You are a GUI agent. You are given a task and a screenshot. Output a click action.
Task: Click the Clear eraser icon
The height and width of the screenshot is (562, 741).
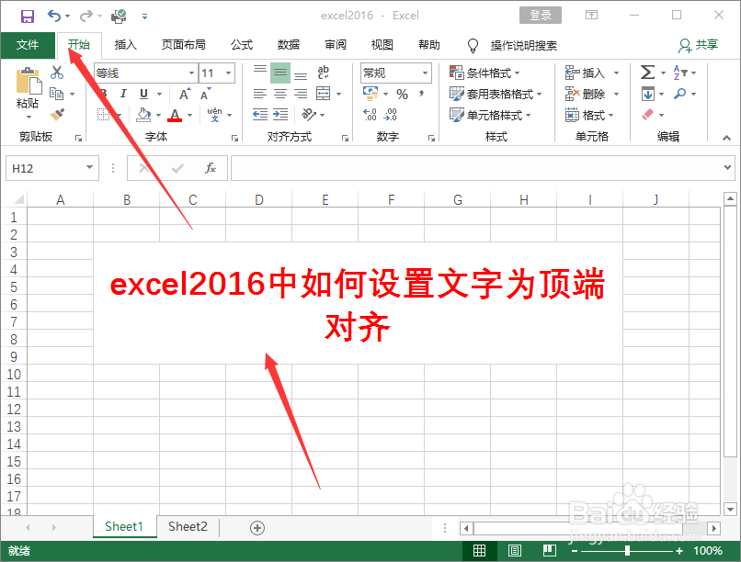click(x=647, y=114)
